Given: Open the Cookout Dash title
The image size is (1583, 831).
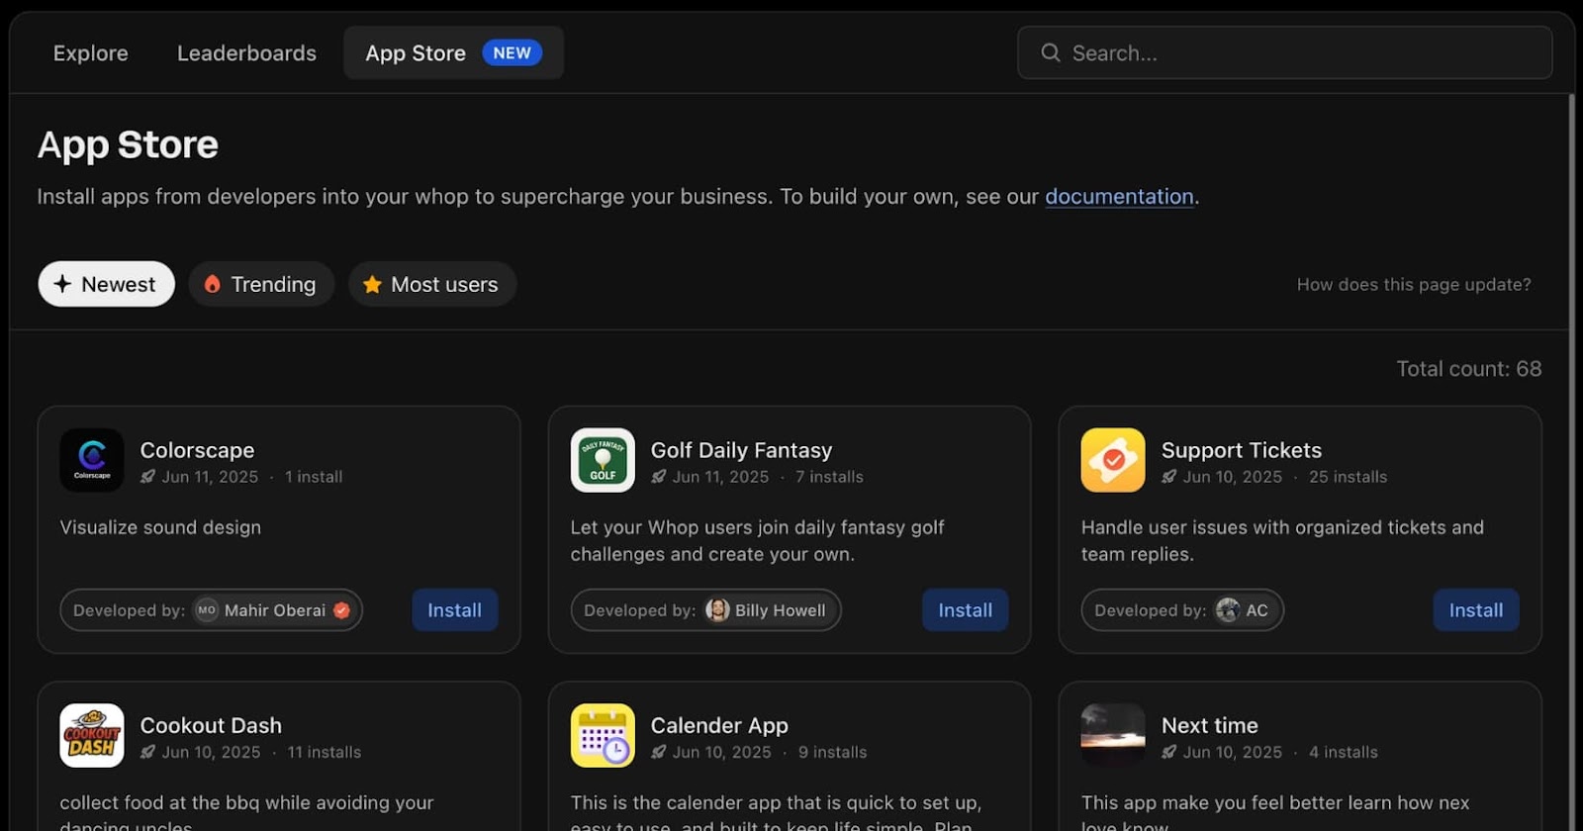Looking at the screenshot, I should (x=211, y=725).
